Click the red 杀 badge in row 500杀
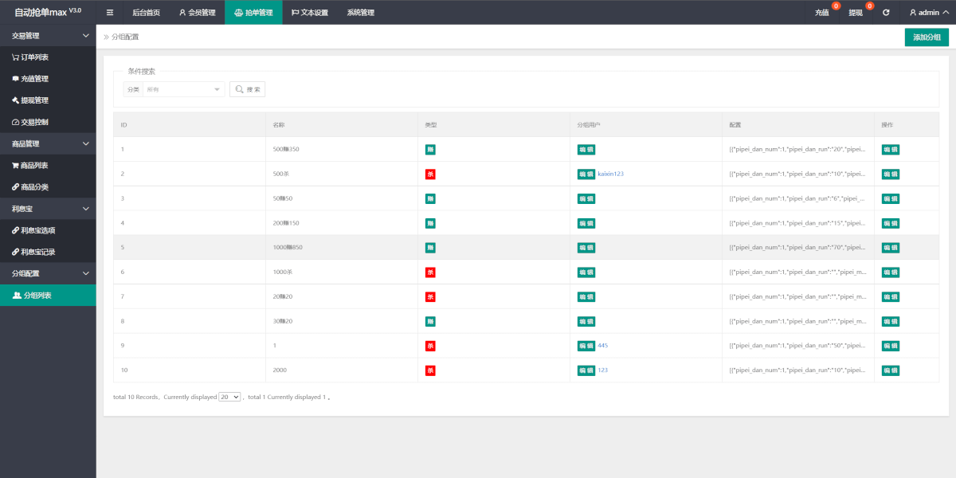Image resolution: width=956 pixels, height=478 pixels. [x=430, y=174]
